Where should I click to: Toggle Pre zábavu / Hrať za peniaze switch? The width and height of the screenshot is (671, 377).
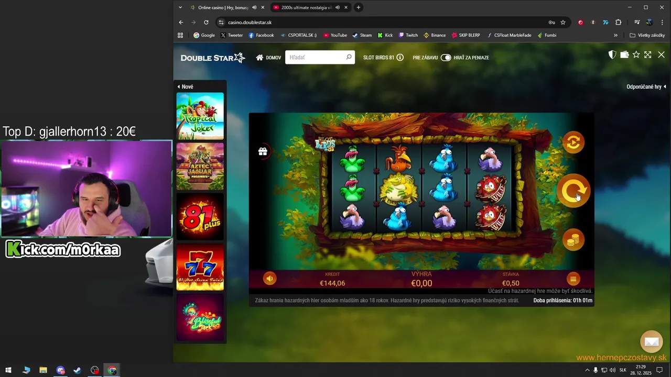[446, 58]
